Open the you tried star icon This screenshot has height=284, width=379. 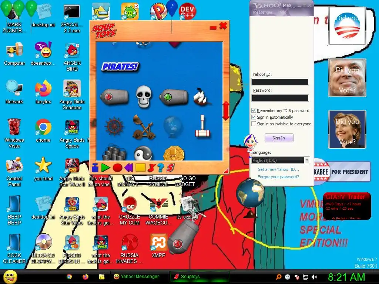coord(43,169)
